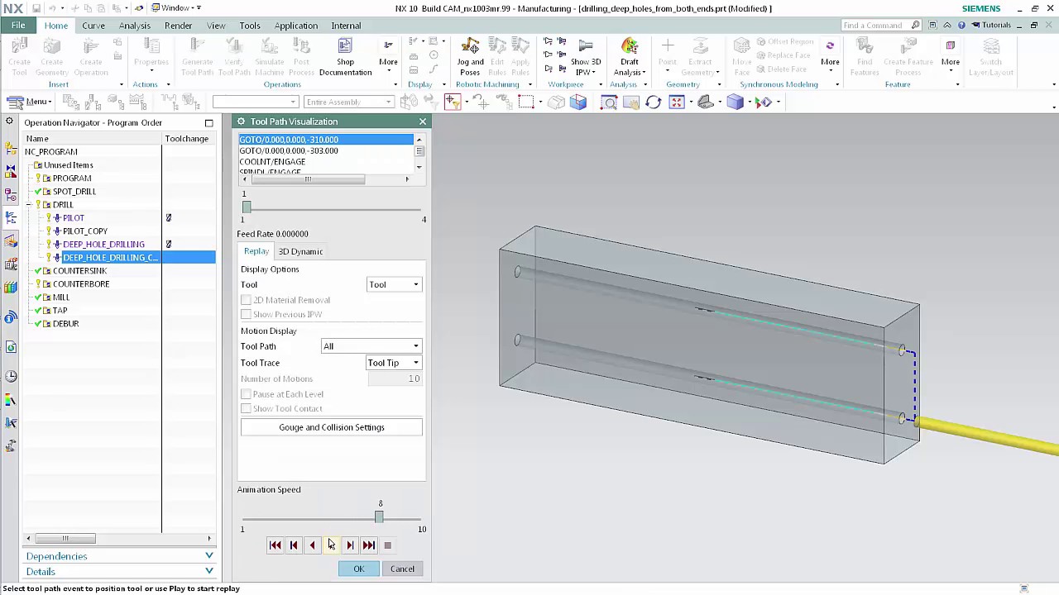Image resolution: width=1059 pixels, height=595 pixels.
Task: Select GOTO/0.000,0.000,-303.000 line
Action: click(289, 150)
